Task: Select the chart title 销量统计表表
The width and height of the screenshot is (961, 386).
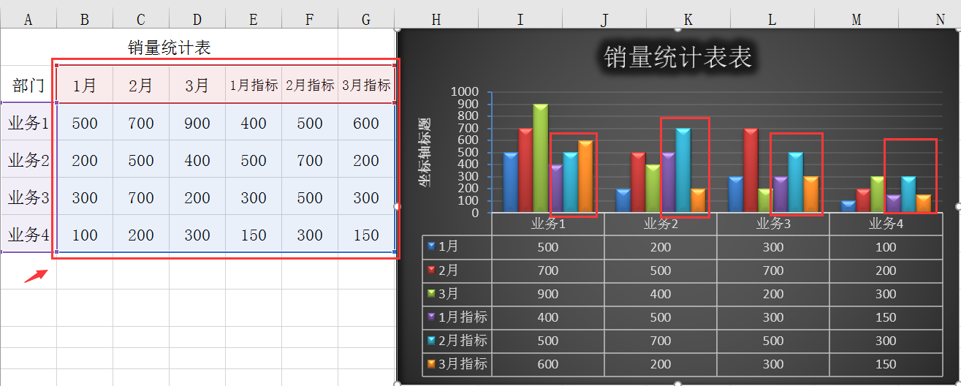Action: [x=677, y=57]
